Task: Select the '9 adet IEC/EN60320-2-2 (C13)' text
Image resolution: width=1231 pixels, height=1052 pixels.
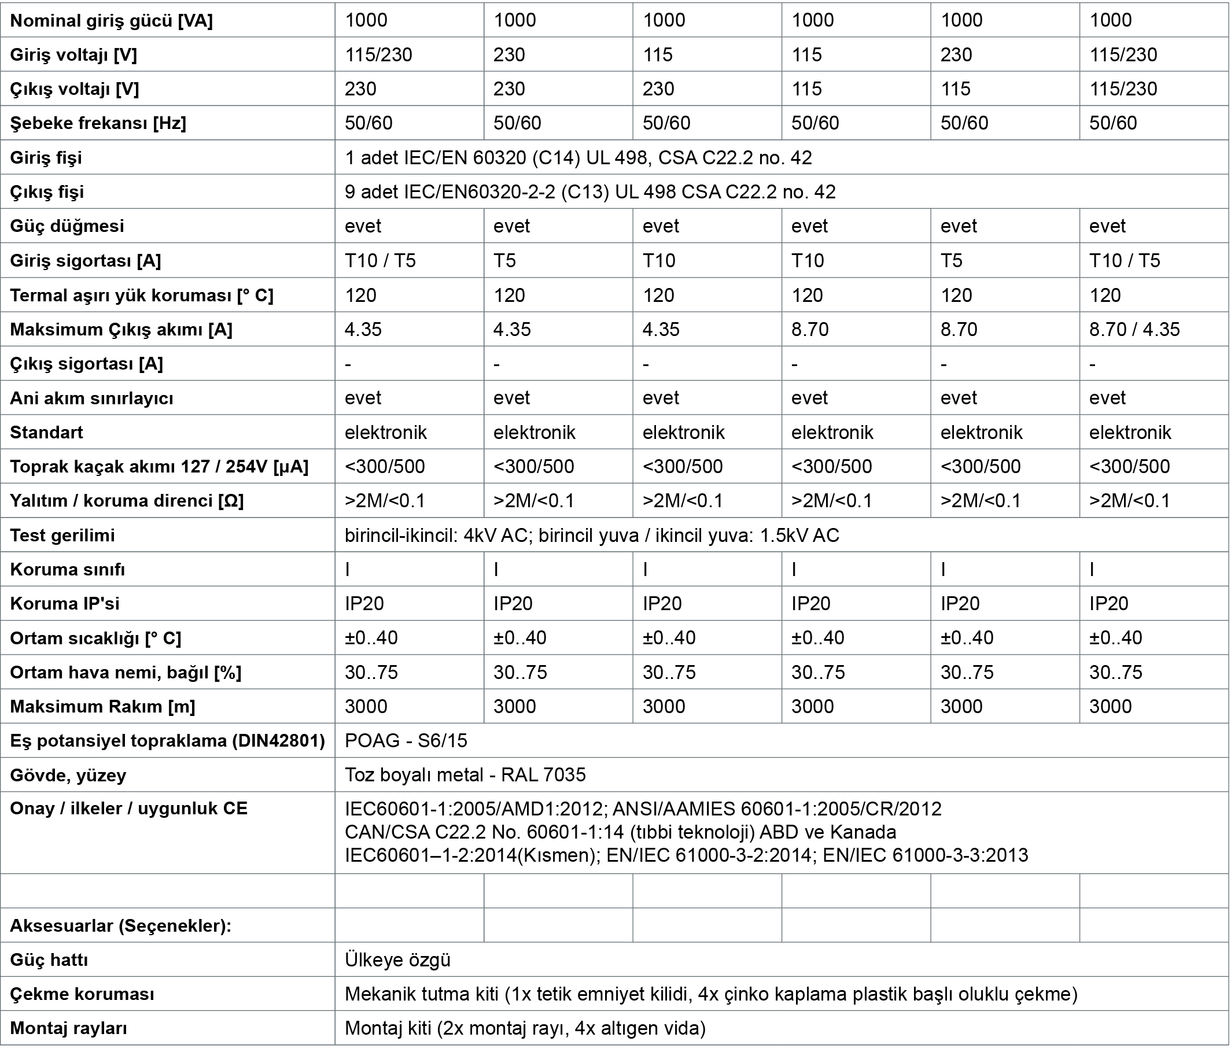Action: pos(477,193)
